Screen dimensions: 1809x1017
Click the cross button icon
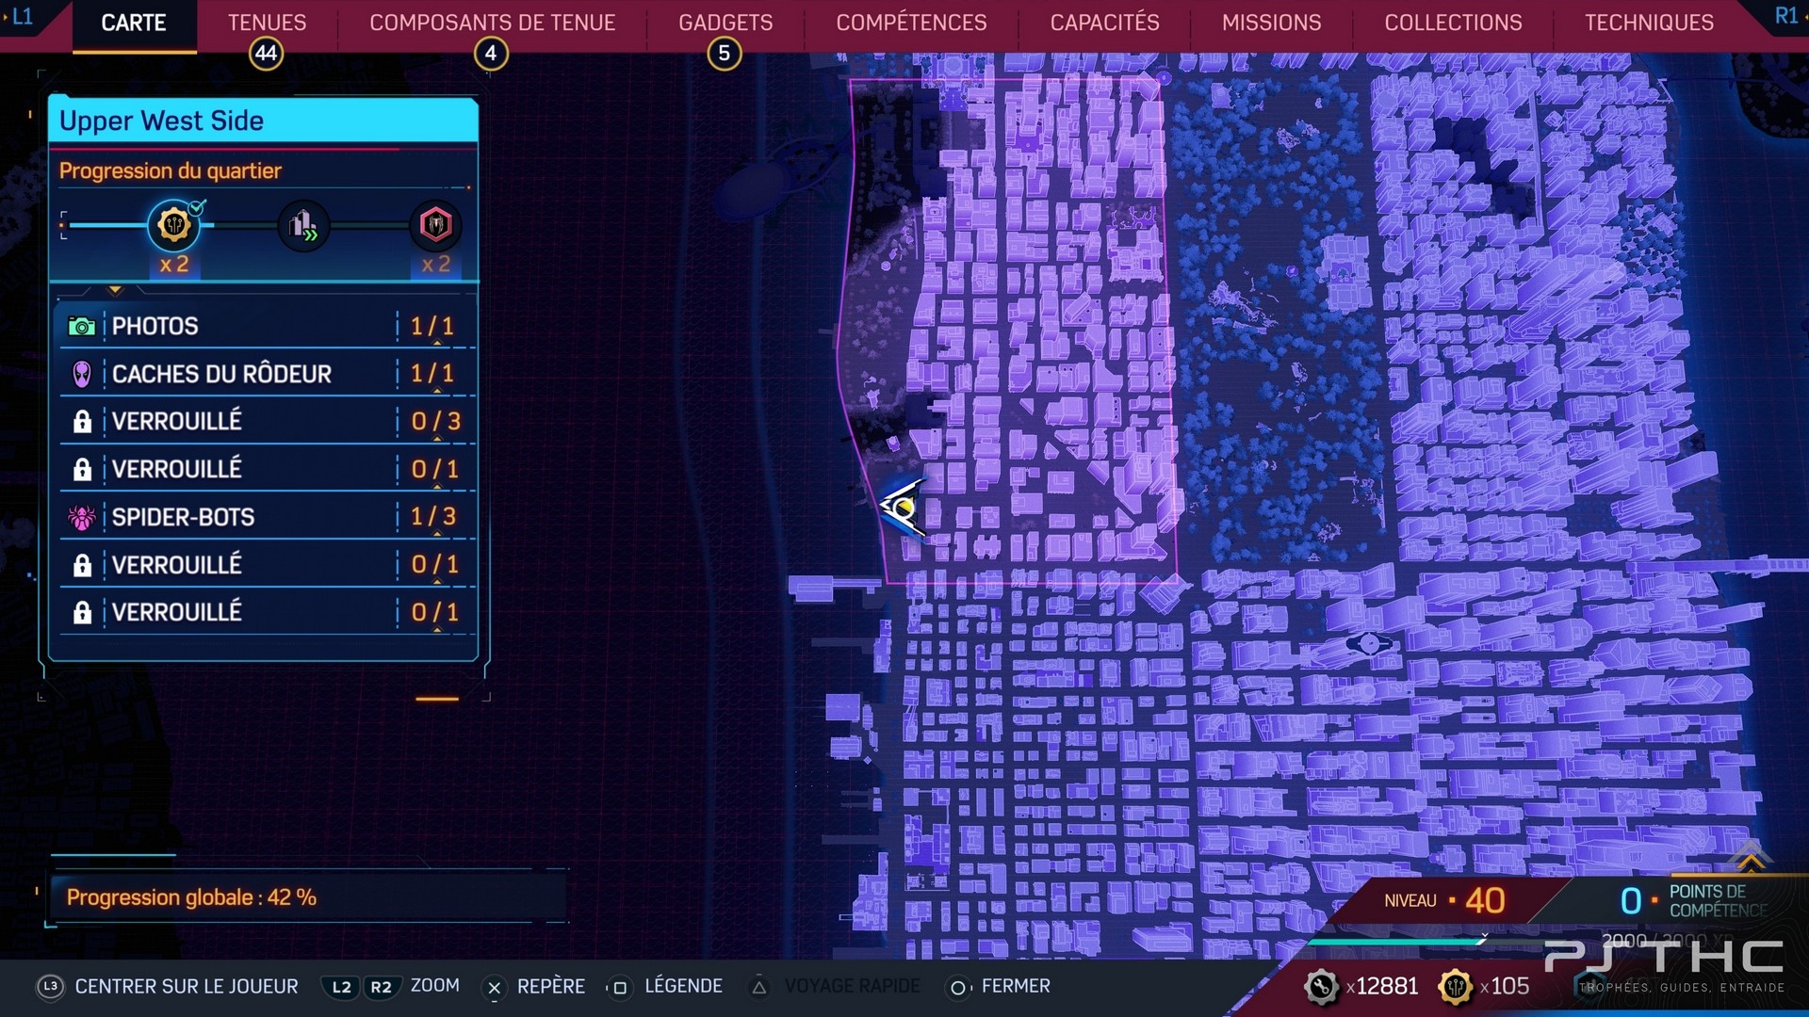(494, 987)
